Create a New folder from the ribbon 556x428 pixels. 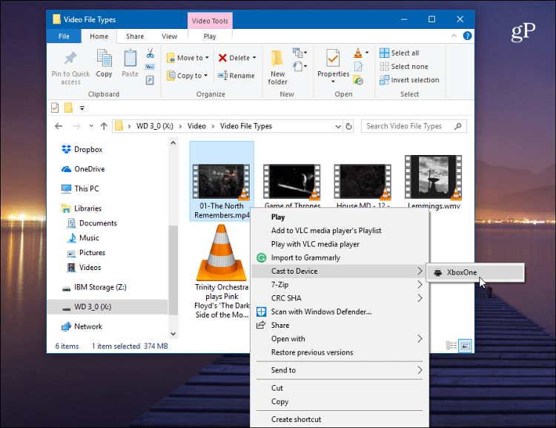(x=277, y=68)
